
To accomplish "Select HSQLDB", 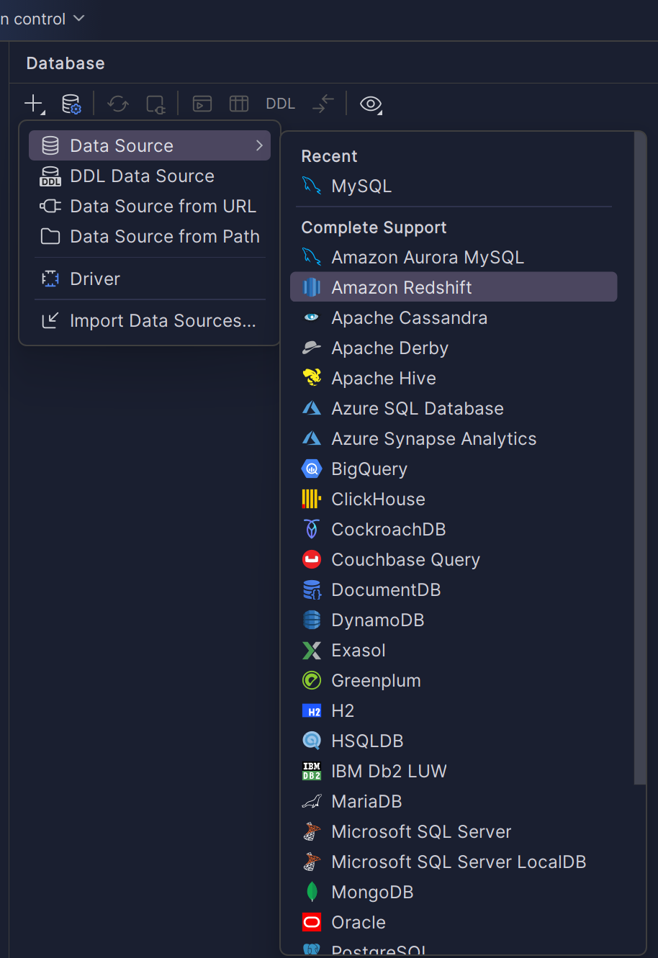I will (454, 741).
